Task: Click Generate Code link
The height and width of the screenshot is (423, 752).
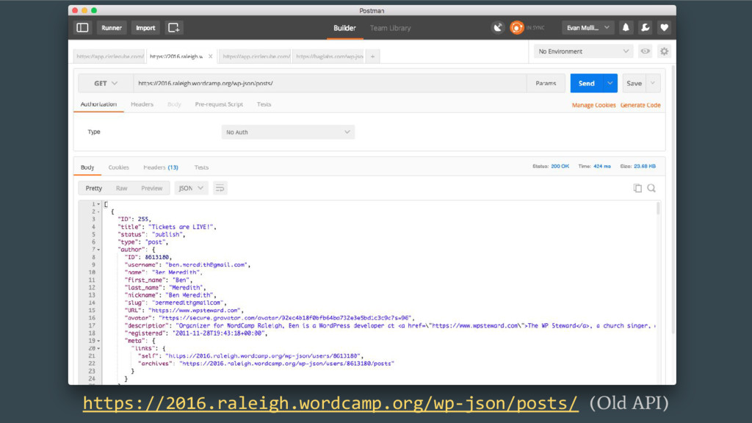Action: click(x=640, y=105)
